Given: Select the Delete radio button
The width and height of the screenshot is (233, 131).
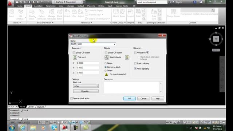Looking at the screenshot, I should [106, 71].
